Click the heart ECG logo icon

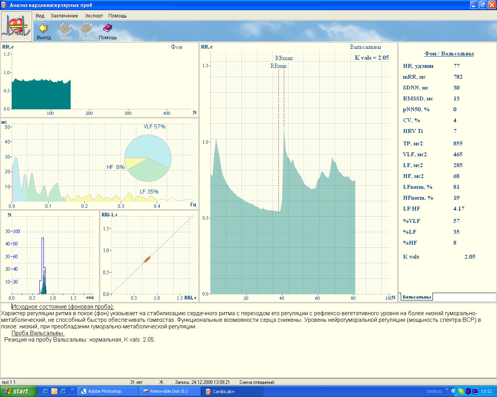click(16, 26)
